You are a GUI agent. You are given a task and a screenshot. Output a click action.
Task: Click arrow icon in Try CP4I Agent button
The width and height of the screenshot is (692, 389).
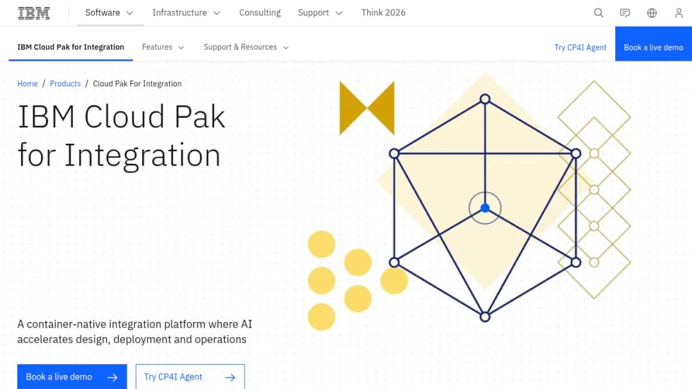231,377
